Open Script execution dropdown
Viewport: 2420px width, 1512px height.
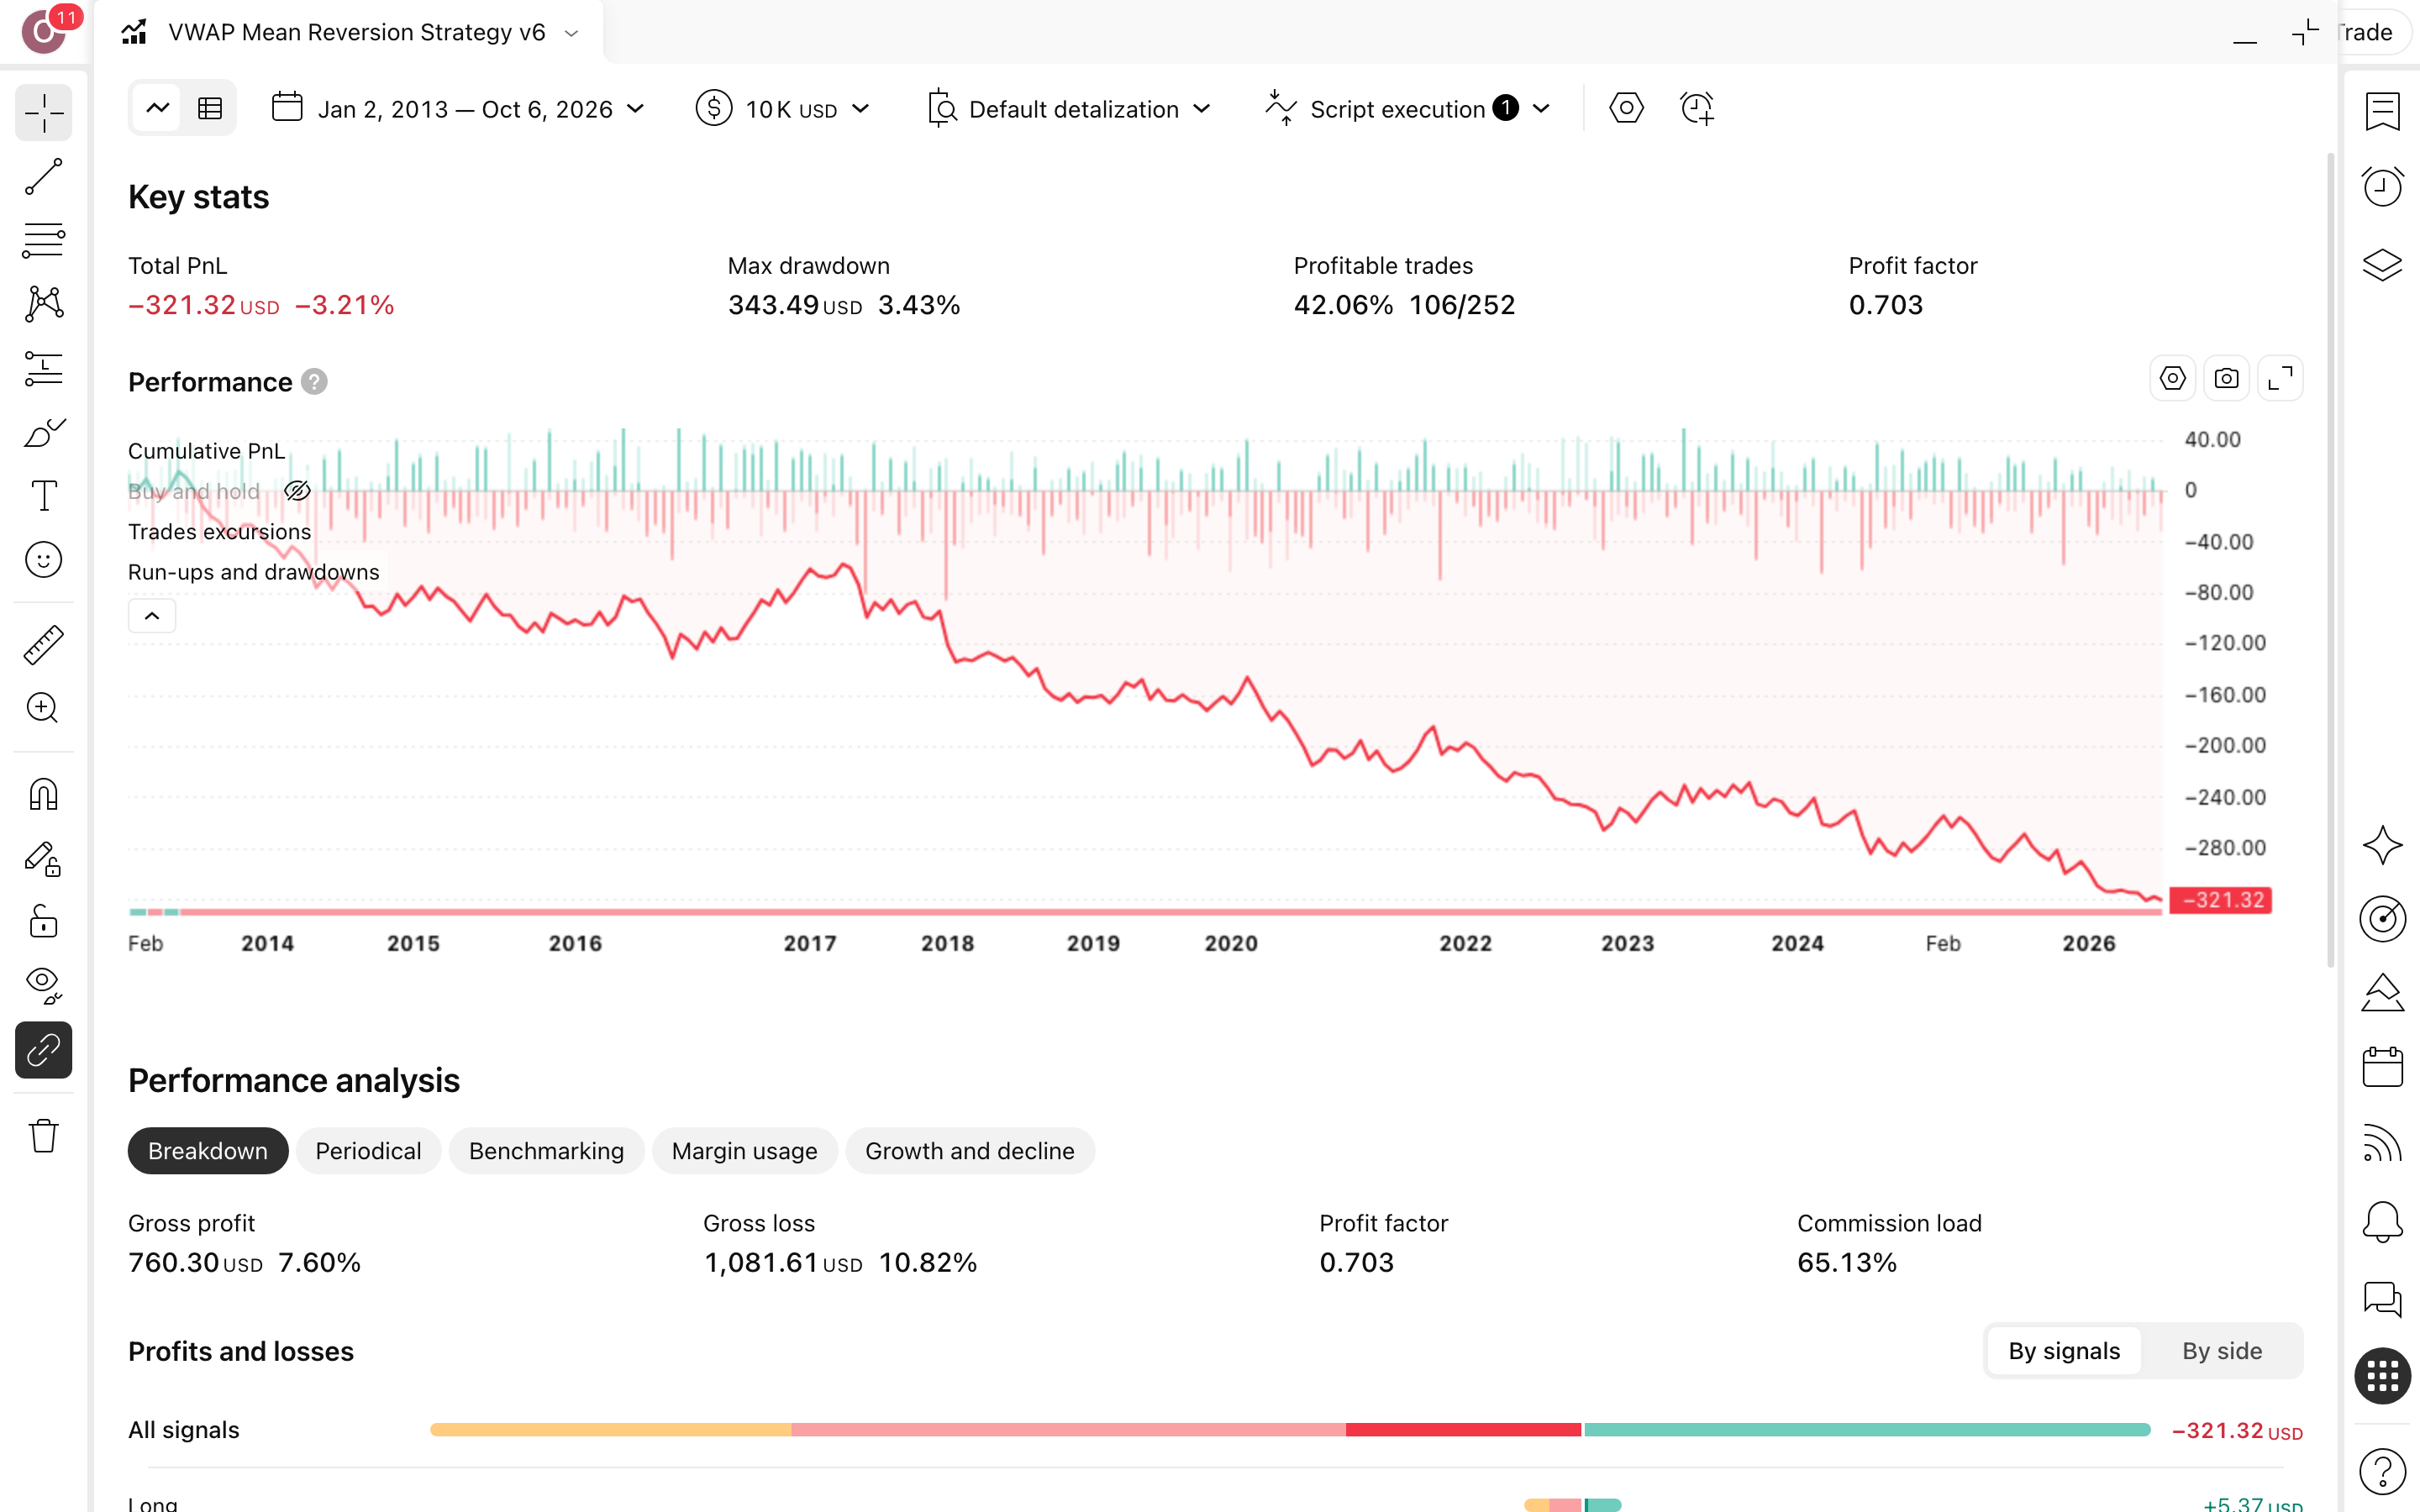(x=1408, y=108)
